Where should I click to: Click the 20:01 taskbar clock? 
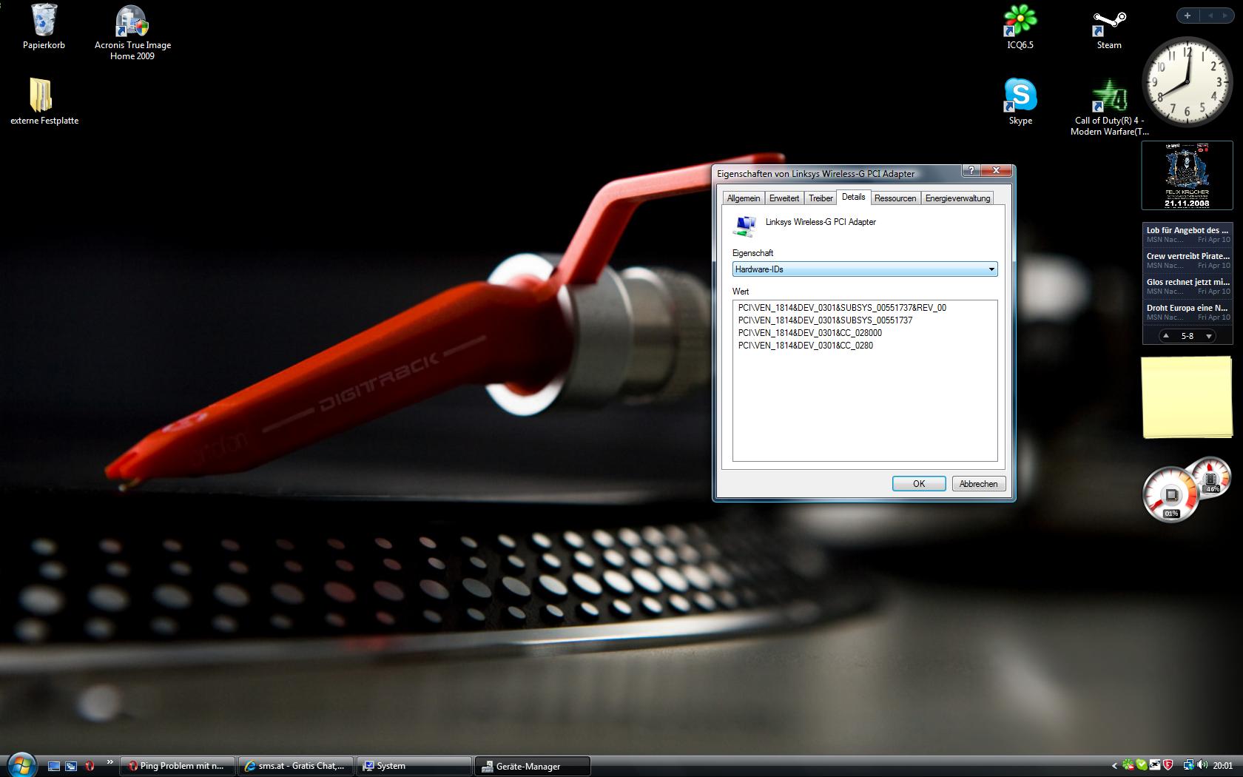[1223, 766]
